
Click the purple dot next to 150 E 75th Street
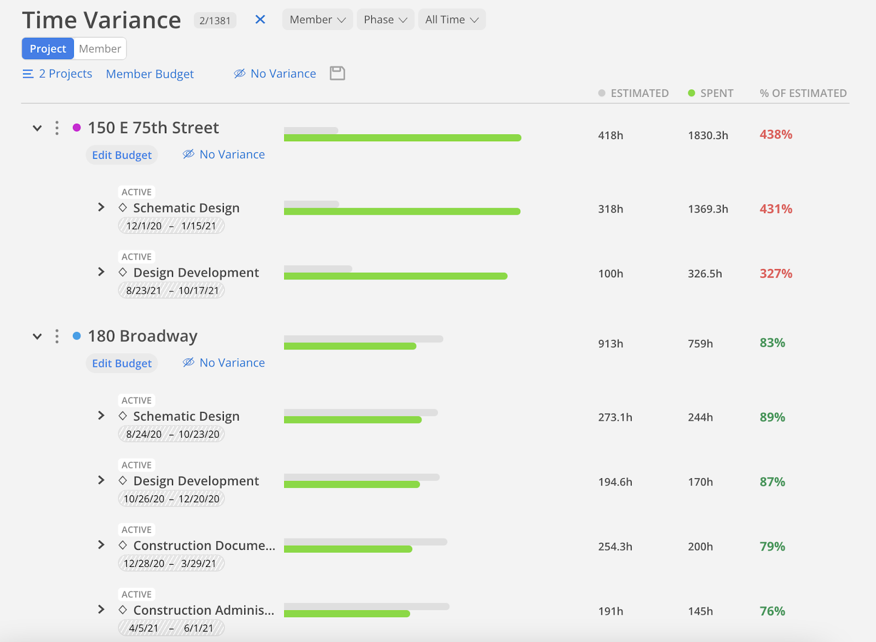pos(77,128)
